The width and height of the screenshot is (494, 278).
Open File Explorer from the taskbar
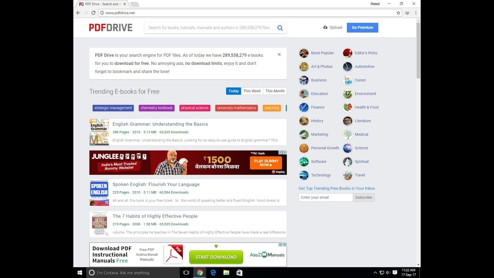pyautogui.click(x=226, y=273)
